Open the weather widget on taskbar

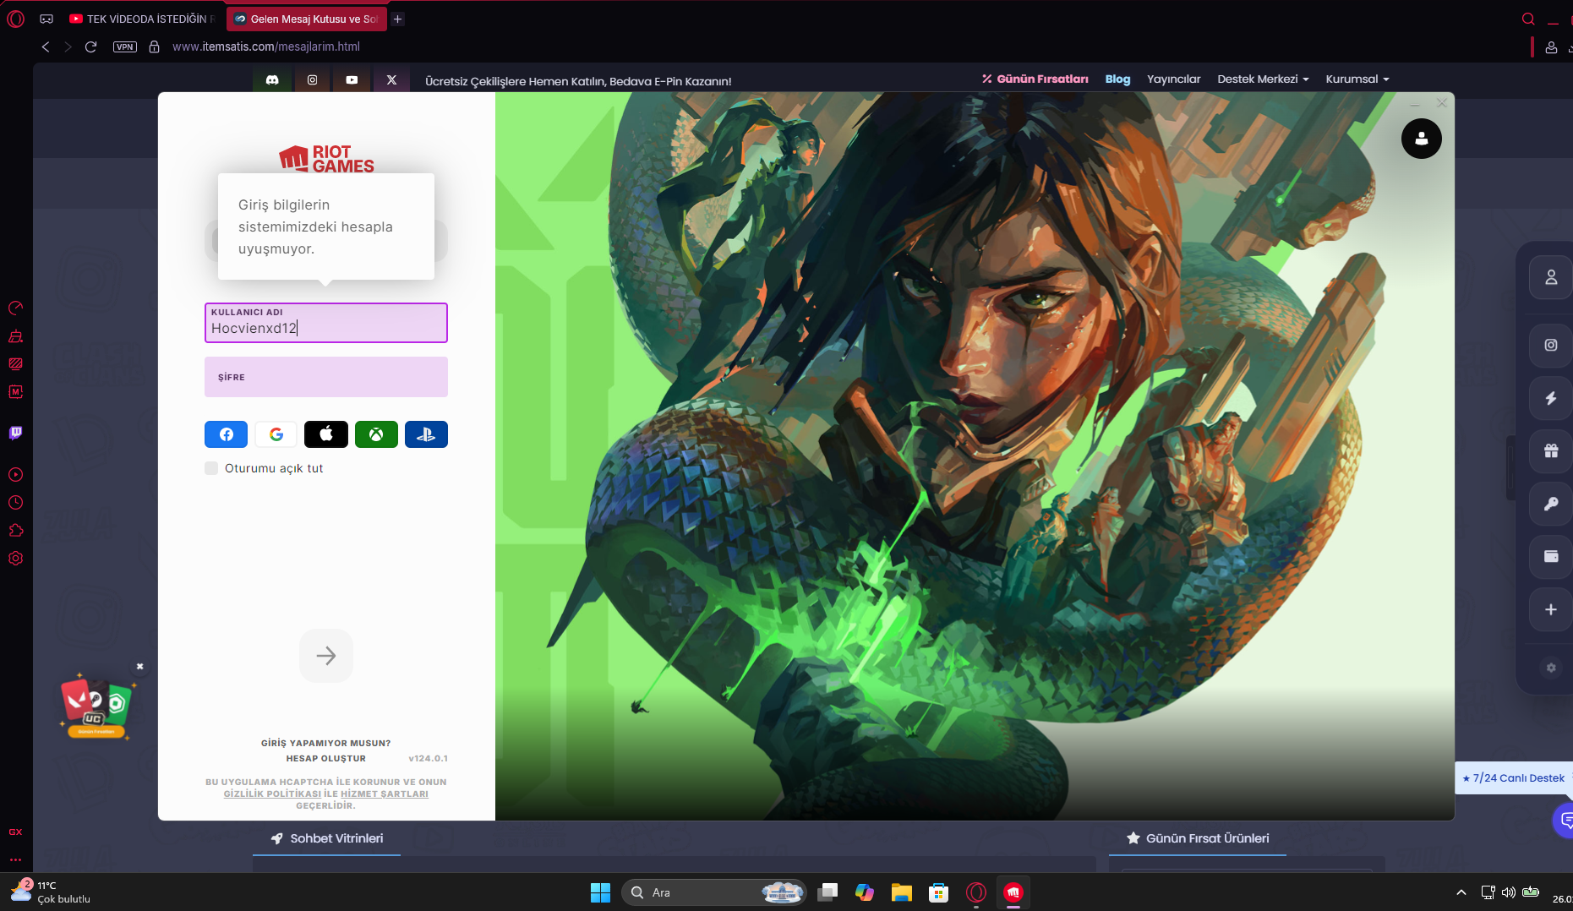click(51, 892)
